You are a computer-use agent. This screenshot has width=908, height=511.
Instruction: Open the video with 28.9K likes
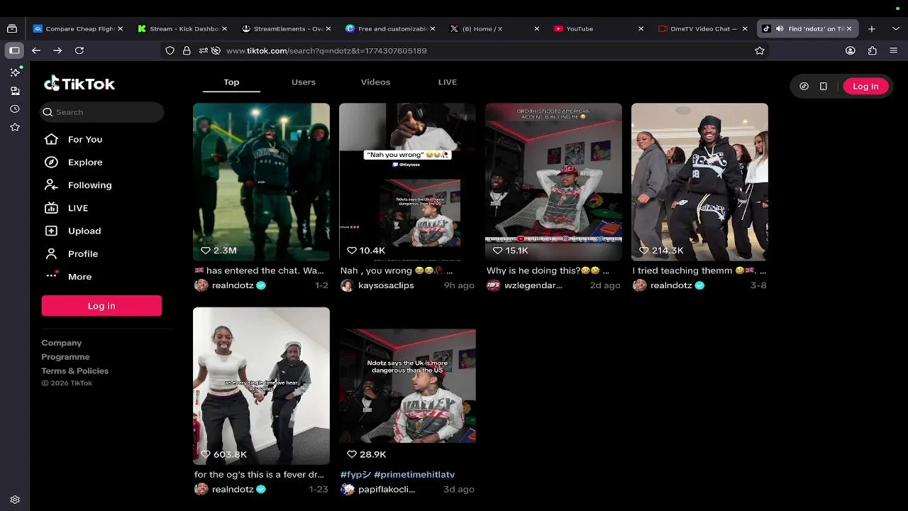point(407,385)
